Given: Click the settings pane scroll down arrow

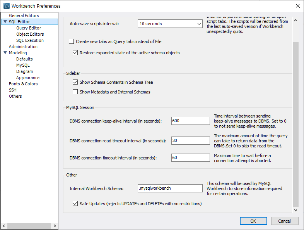Looking at the screenshot, I should coord(295,210).
